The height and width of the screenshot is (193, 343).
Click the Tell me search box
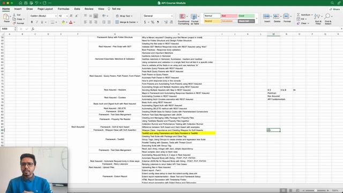114,9
